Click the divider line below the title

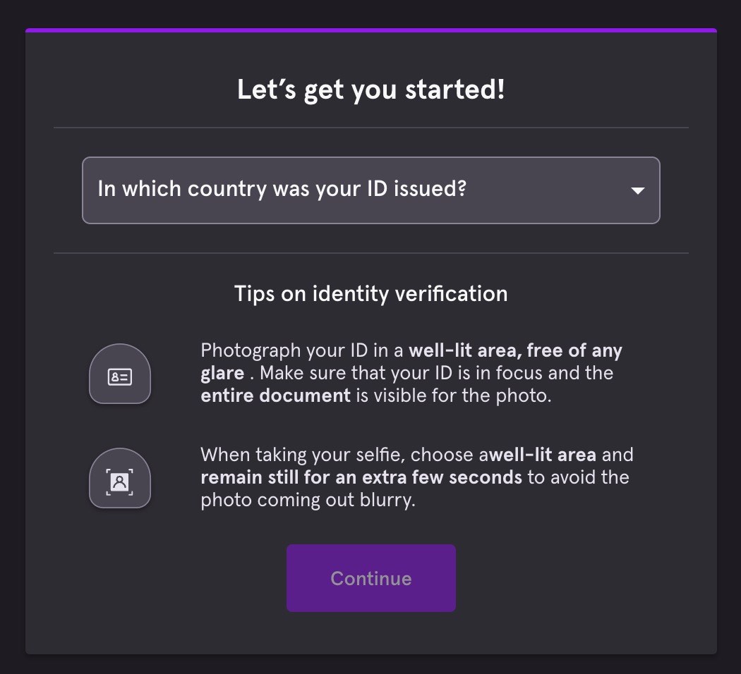point(370,128)
